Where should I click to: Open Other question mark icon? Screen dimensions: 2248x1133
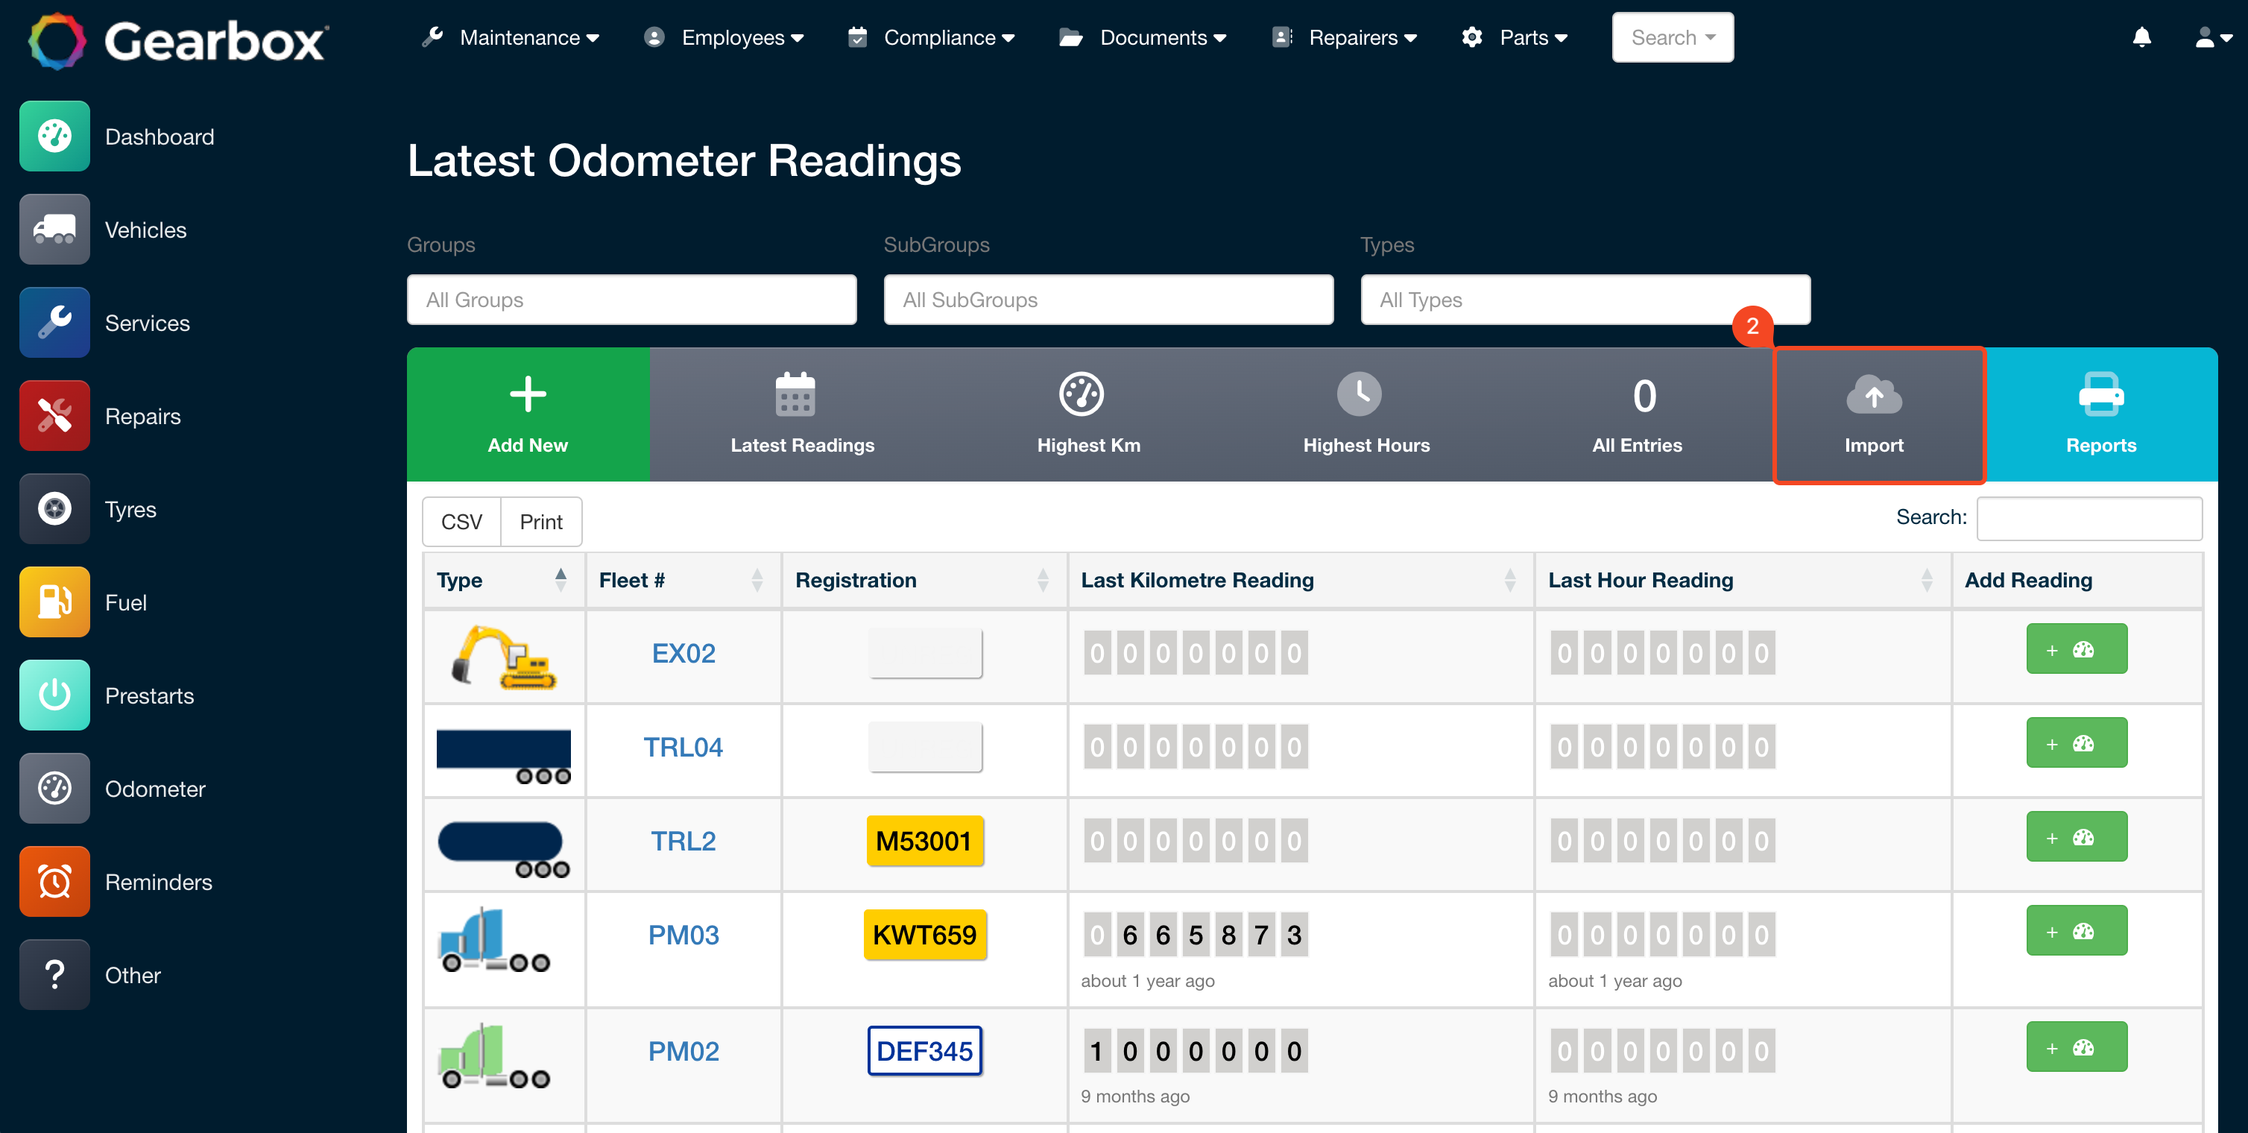point(54,974)
